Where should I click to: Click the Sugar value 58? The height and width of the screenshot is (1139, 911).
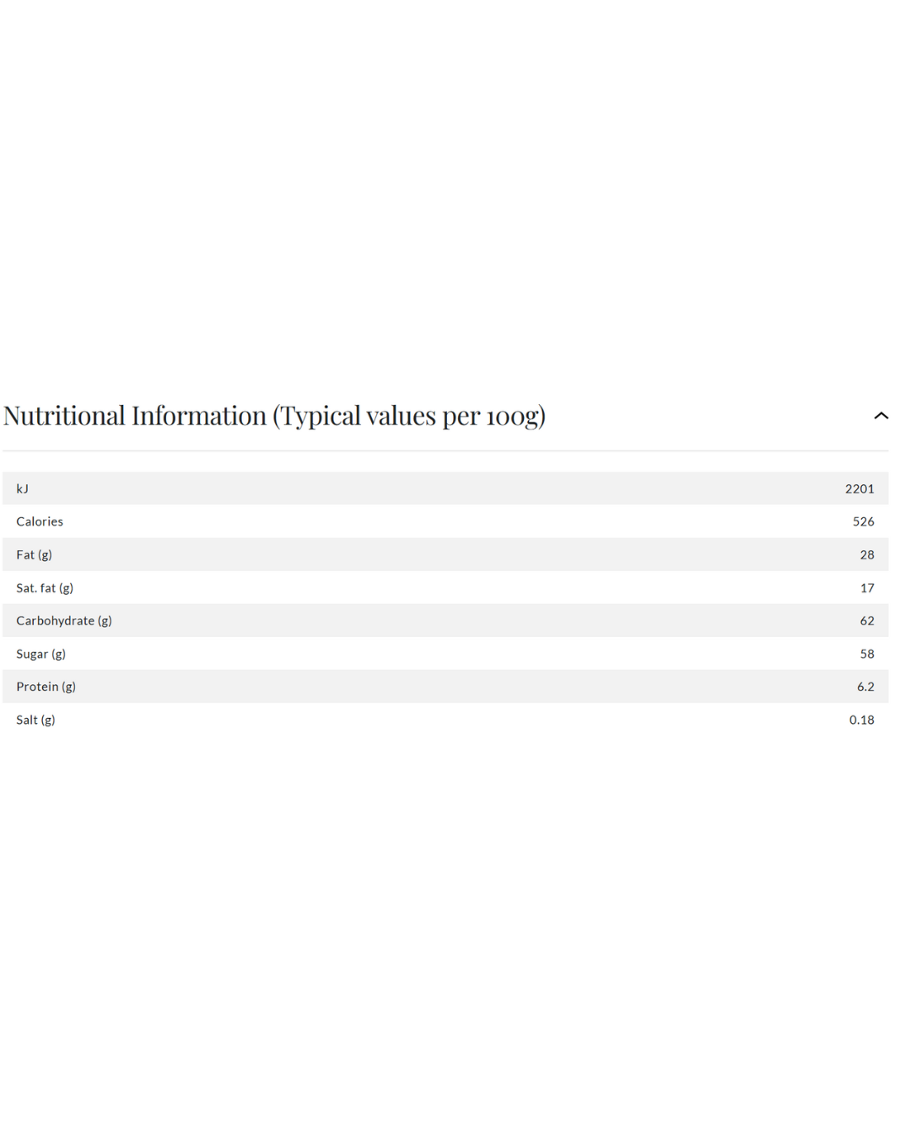tap(866, 654)
